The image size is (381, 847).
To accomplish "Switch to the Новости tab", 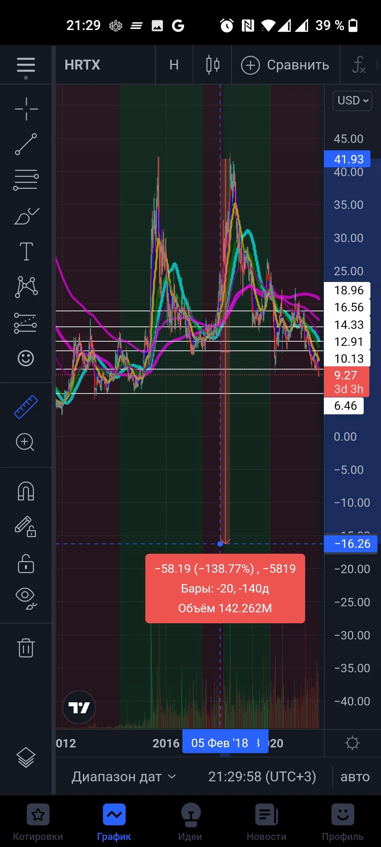I will pyautogui.click(x=266, y=822).
